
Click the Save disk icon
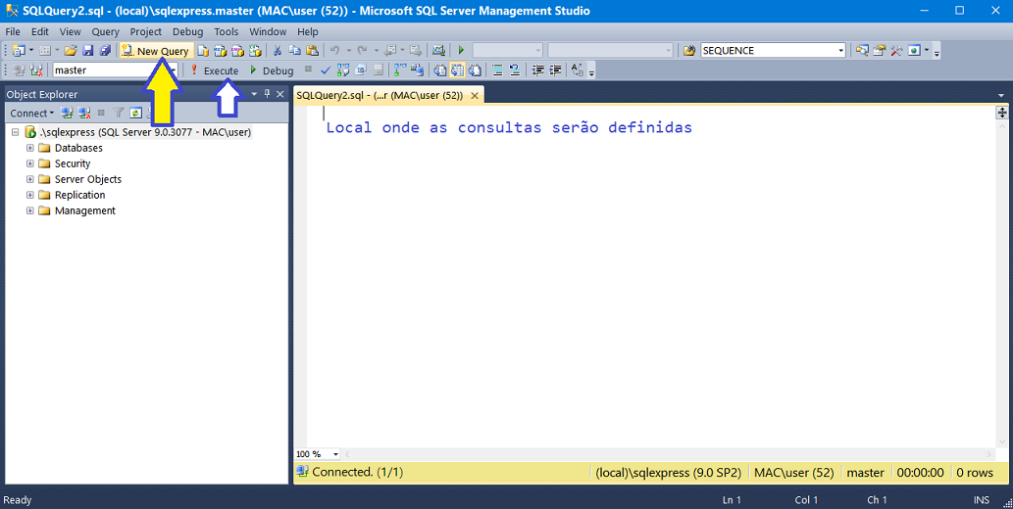click(x=88, y=50)
